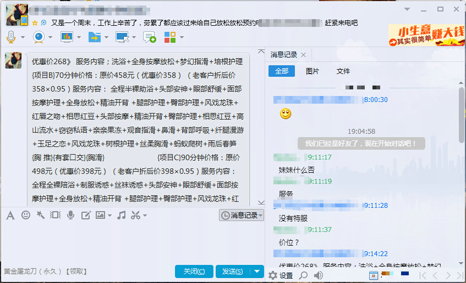Switch to the 图片 tab

(x=313, y=71)
